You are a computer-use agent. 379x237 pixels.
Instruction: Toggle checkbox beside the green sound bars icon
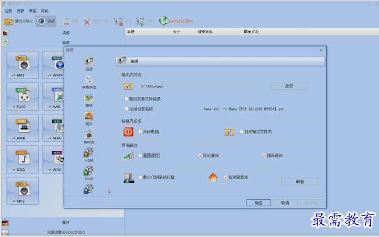pos(140,155)
